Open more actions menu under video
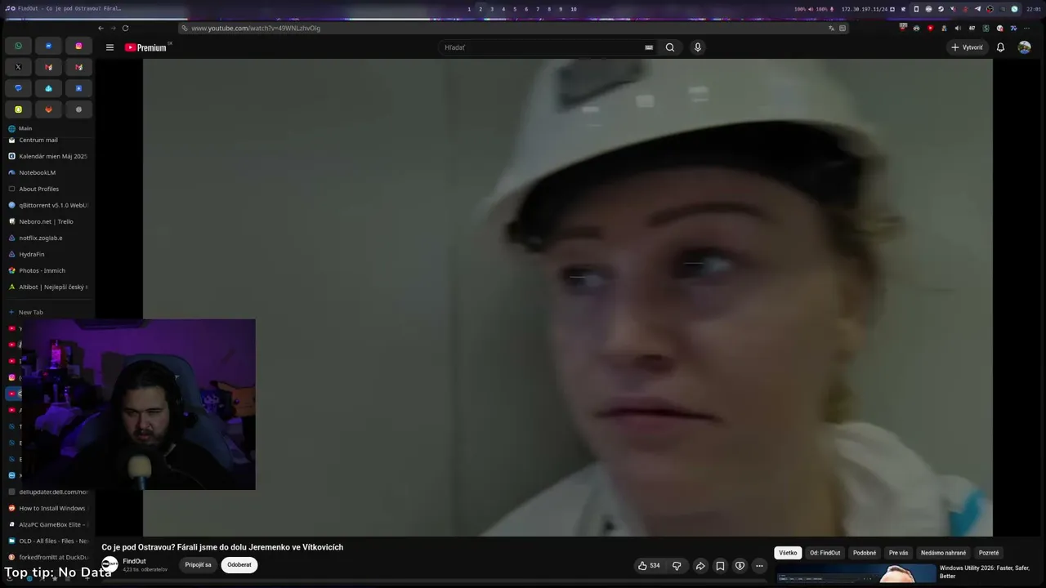This screenshot has height=588, width=1046. click(759, 565)
